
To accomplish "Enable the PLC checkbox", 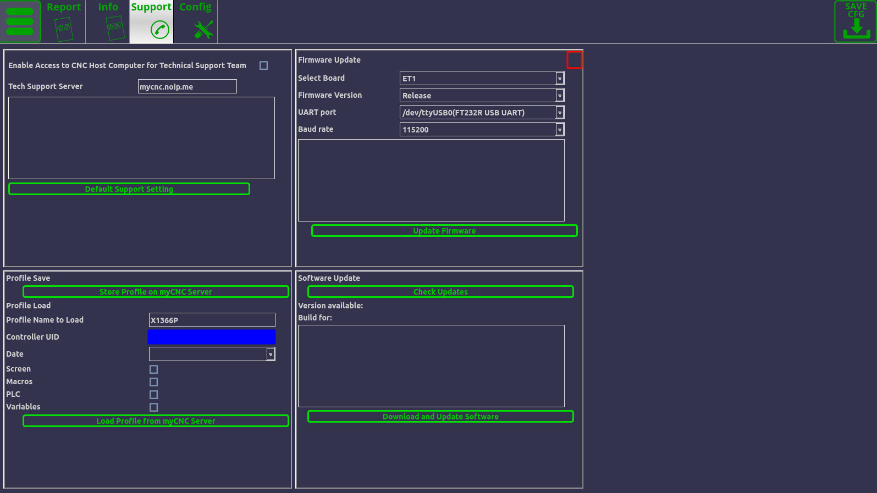I will click(154, 395).
